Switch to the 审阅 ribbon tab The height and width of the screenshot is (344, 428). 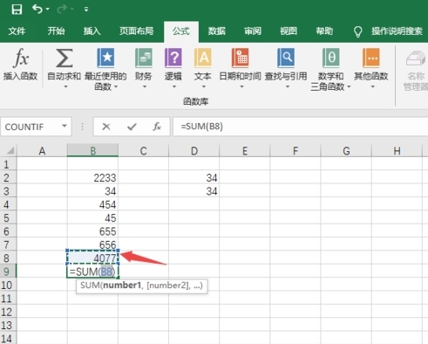tap(253, 31)
